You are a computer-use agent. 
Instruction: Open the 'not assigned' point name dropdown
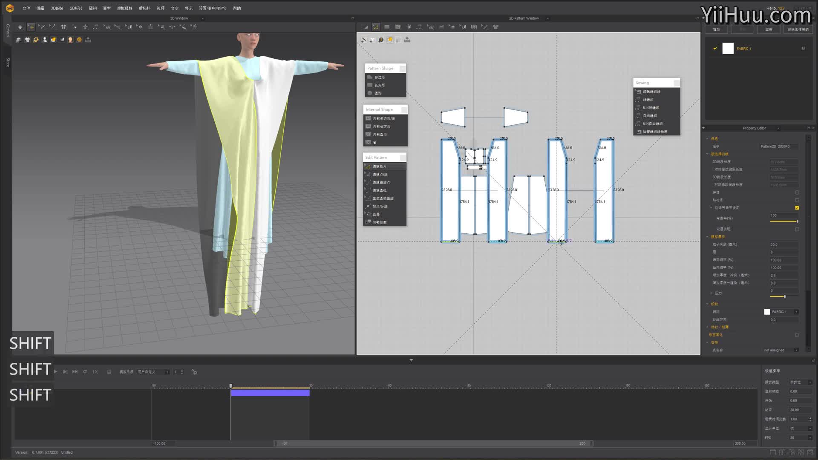(x=796, y=351)
